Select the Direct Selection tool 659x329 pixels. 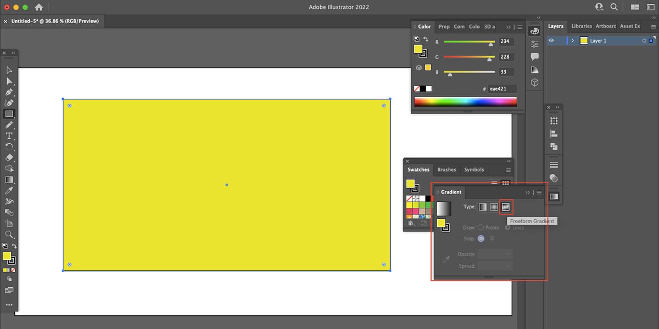pos(9,81)
